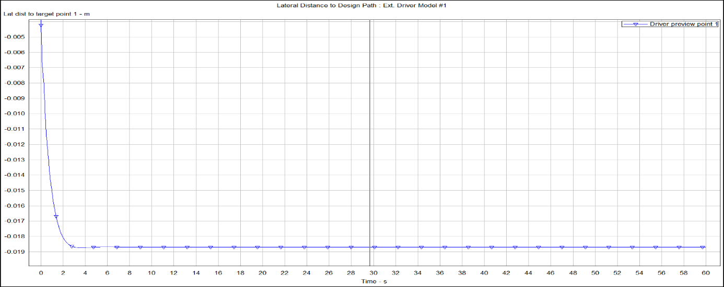Click the y-axis tick label -0.008

tap(15, 83)
